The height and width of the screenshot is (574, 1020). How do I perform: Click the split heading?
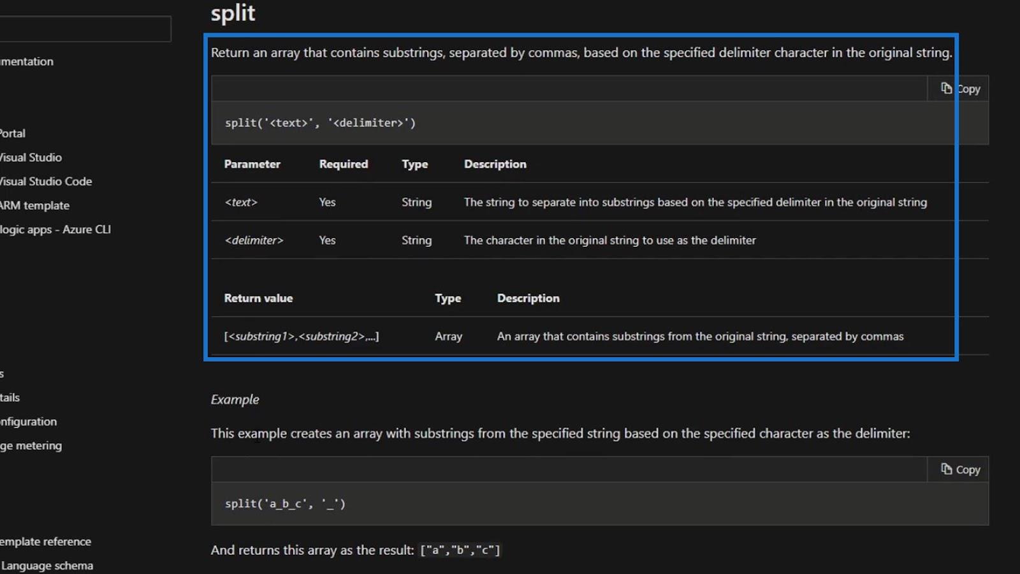[x=233, y=13]
